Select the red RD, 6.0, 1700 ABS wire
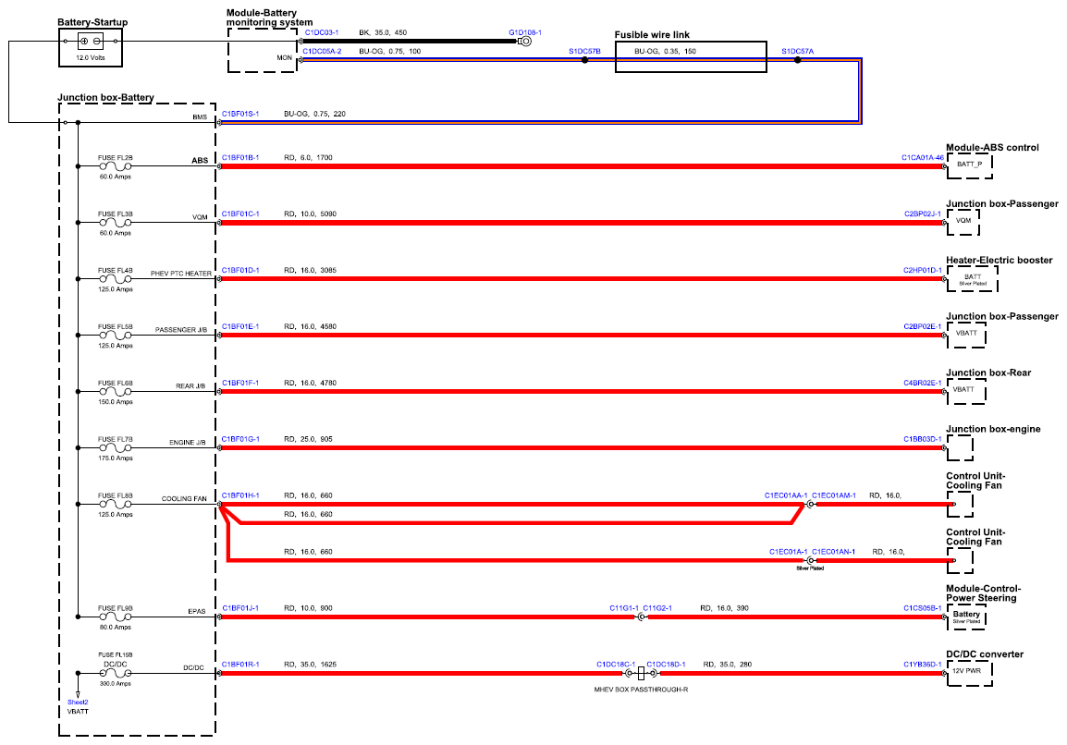 [582, 166]
